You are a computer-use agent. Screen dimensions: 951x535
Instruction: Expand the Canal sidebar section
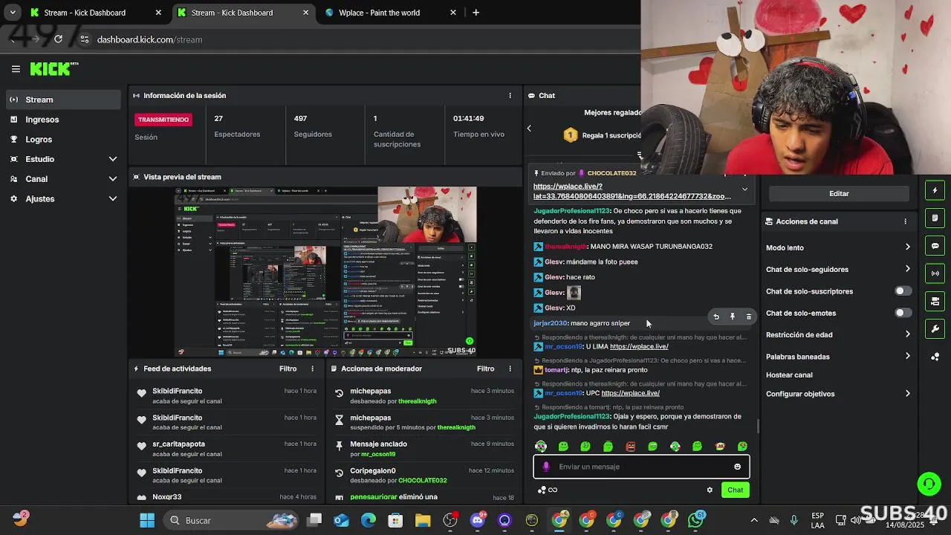click(63, 179)
